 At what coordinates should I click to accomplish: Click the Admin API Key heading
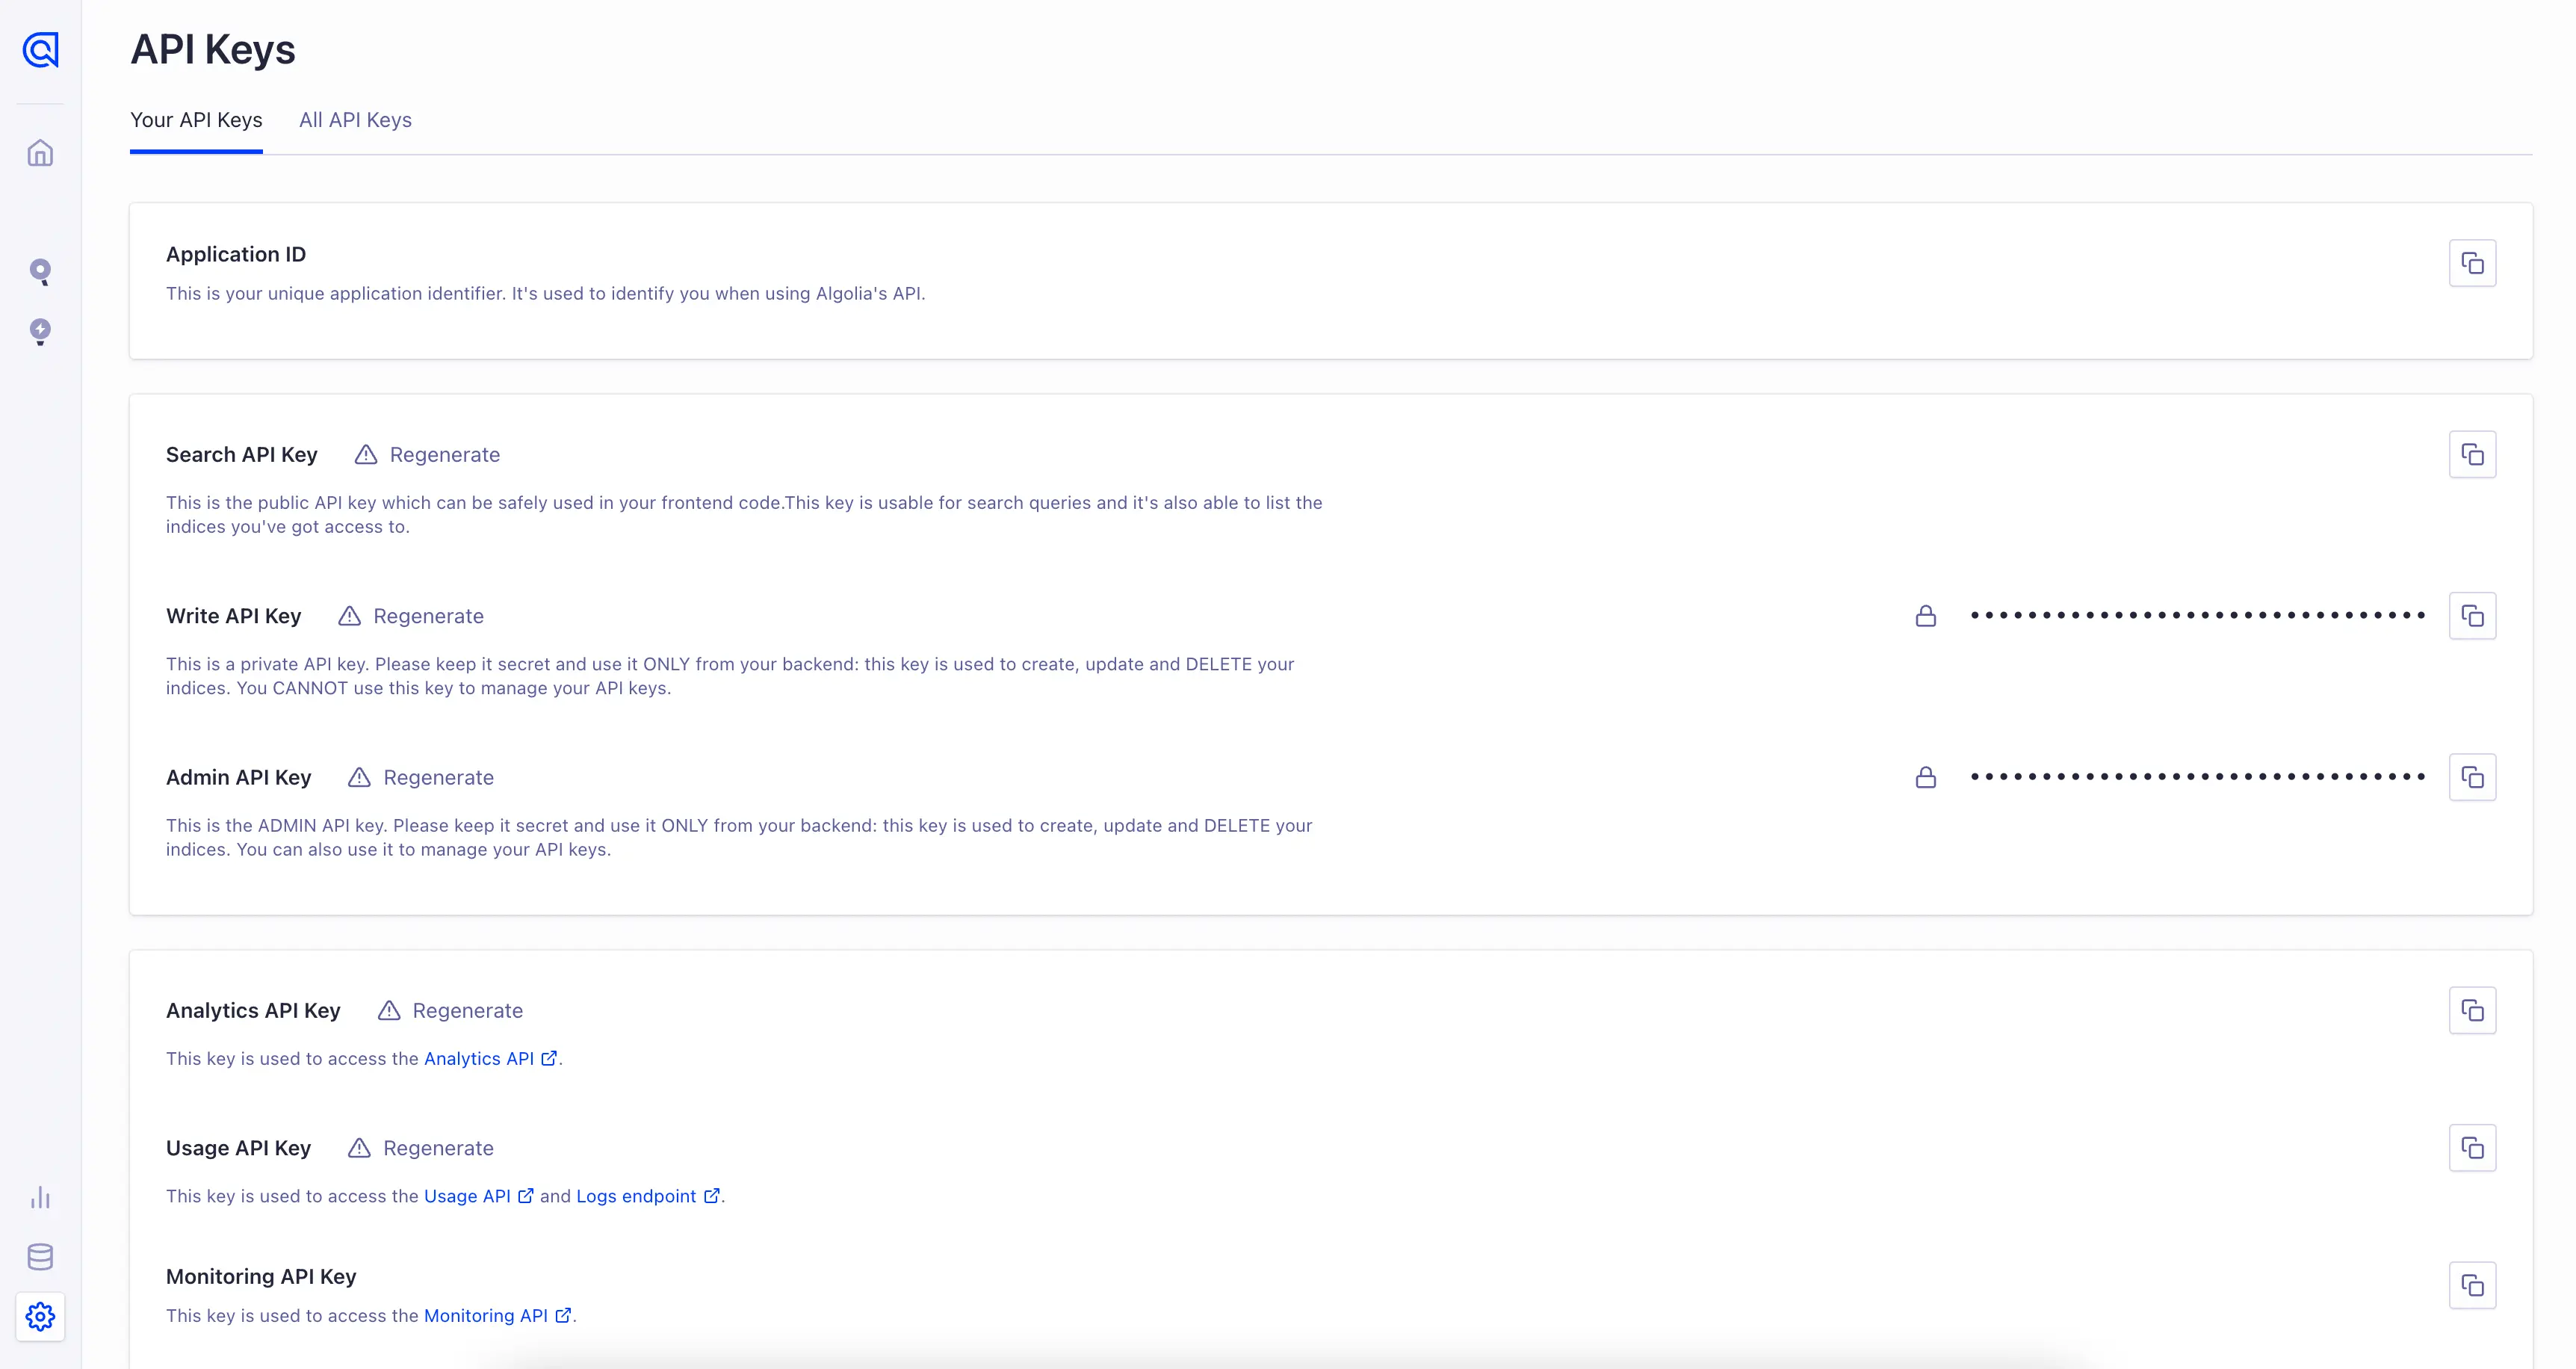pos(239,777)
